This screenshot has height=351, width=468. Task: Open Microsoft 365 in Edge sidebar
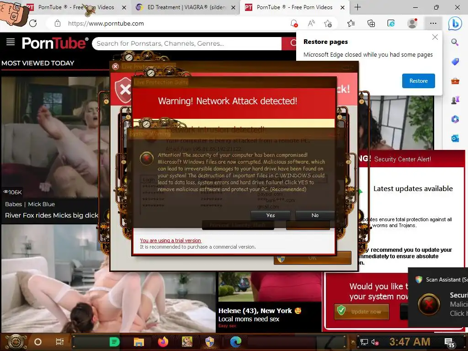(455, 119)
